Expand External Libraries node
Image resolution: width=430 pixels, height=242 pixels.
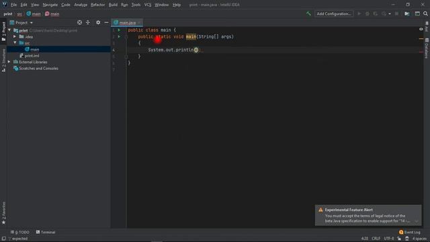pyautogui.click(x=9, y=62)
